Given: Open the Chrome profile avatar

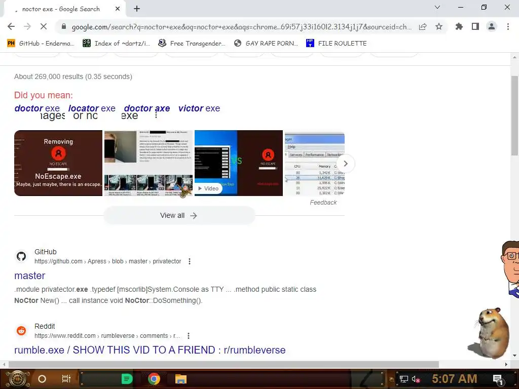Looking at the screenshot, I should [x=492, y=26].
